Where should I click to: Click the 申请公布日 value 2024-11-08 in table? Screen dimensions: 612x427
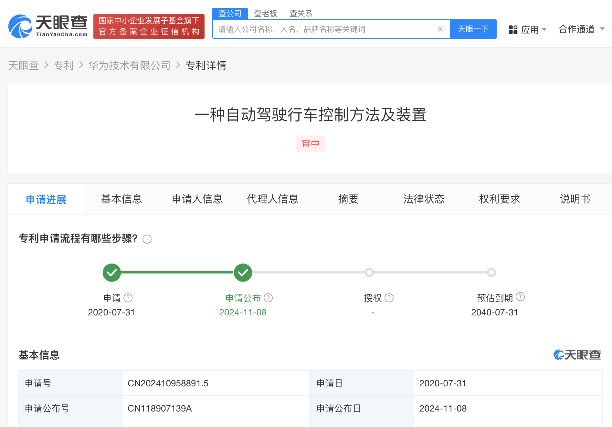point(443,408)
